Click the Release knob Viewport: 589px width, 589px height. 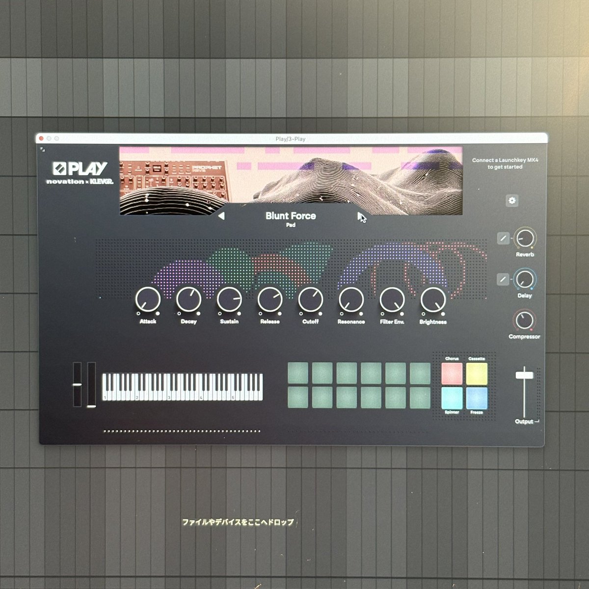(270, 299)
